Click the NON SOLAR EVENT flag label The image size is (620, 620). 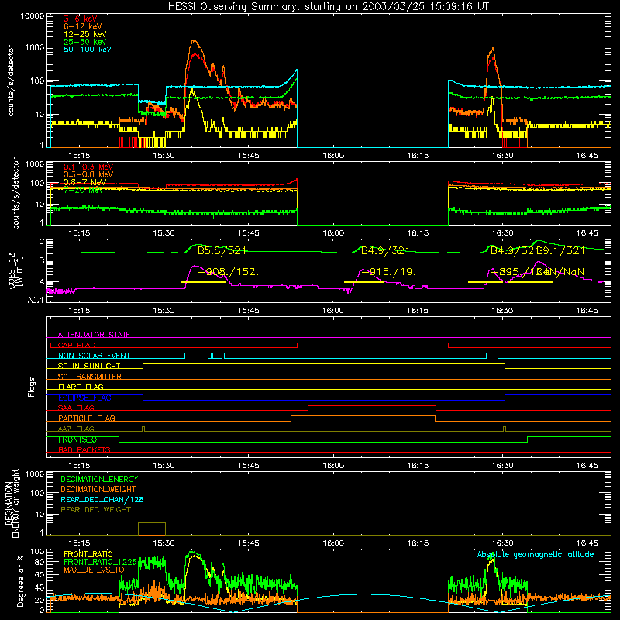pos(94,356)
